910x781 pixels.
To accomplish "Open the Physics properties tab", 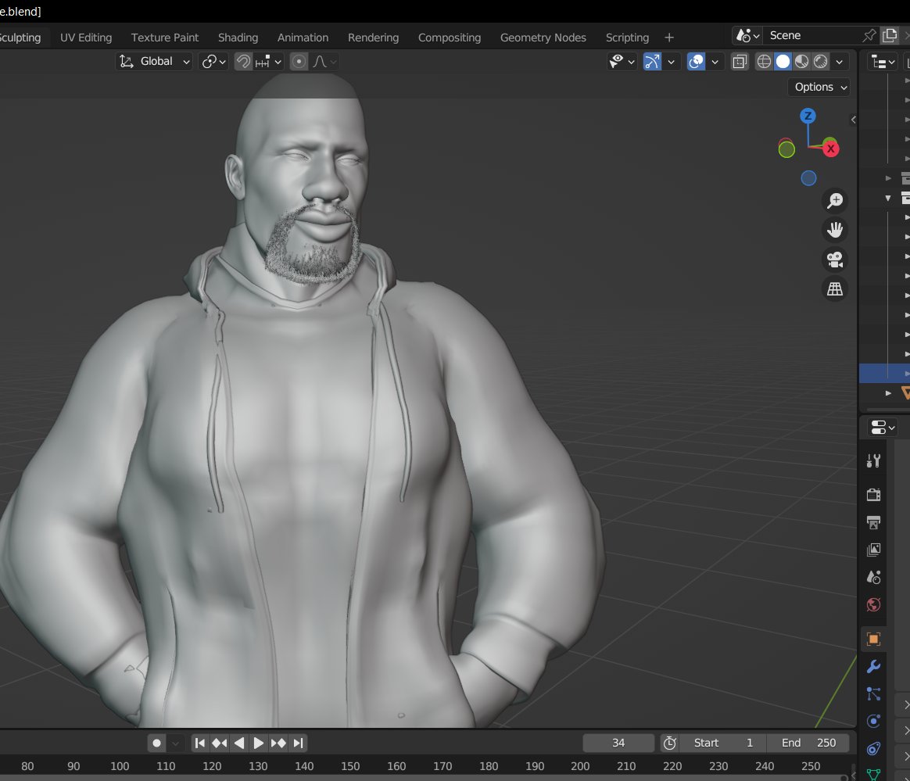I will pos(873,722).
